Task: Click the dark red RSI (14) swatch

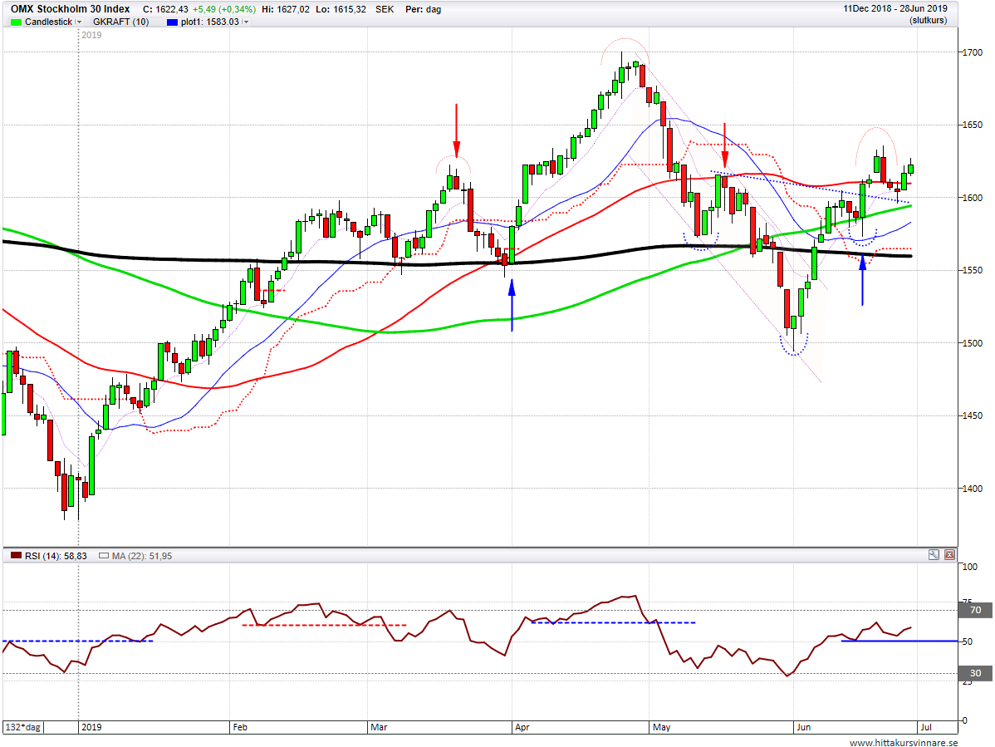Action: click(16, 556)
